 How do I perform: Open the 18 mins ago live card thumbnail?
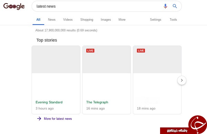[157, 59]
